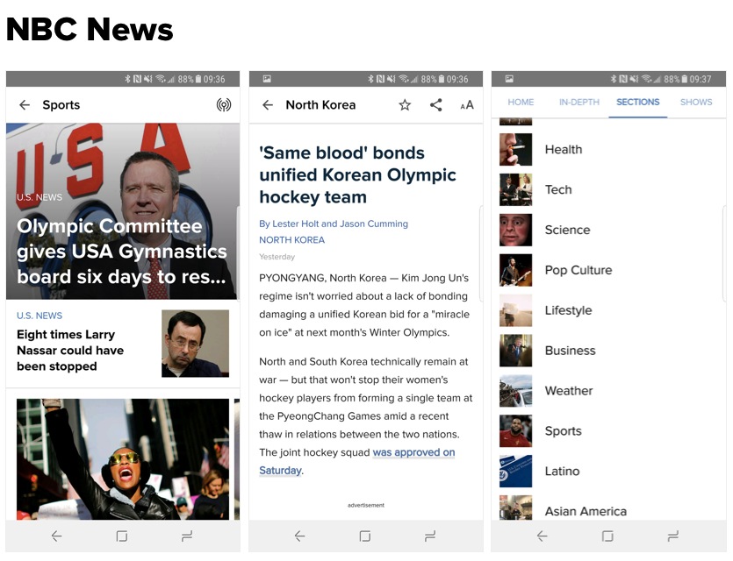Tap Android home key under article screen
The width and height of the screenshot is (733, 561).
click(364, 536)
